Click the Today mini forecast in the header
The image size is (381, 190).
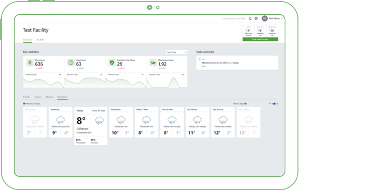248,31
